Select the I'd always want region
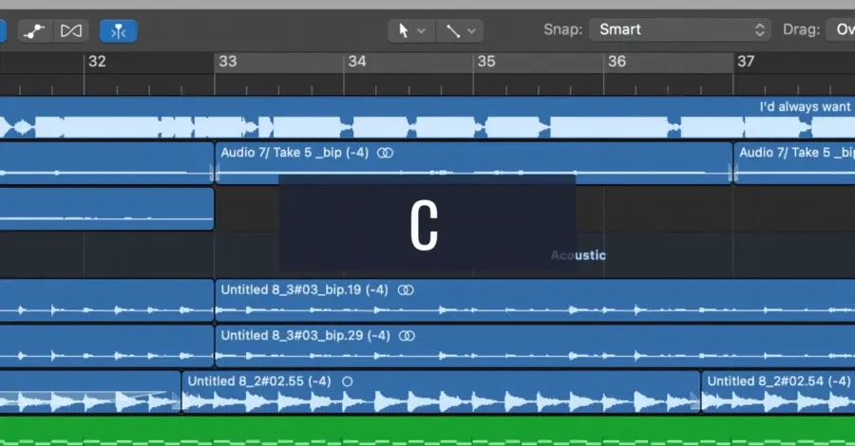The height and width of the screenshot is (446, 855). coord(427,119)
